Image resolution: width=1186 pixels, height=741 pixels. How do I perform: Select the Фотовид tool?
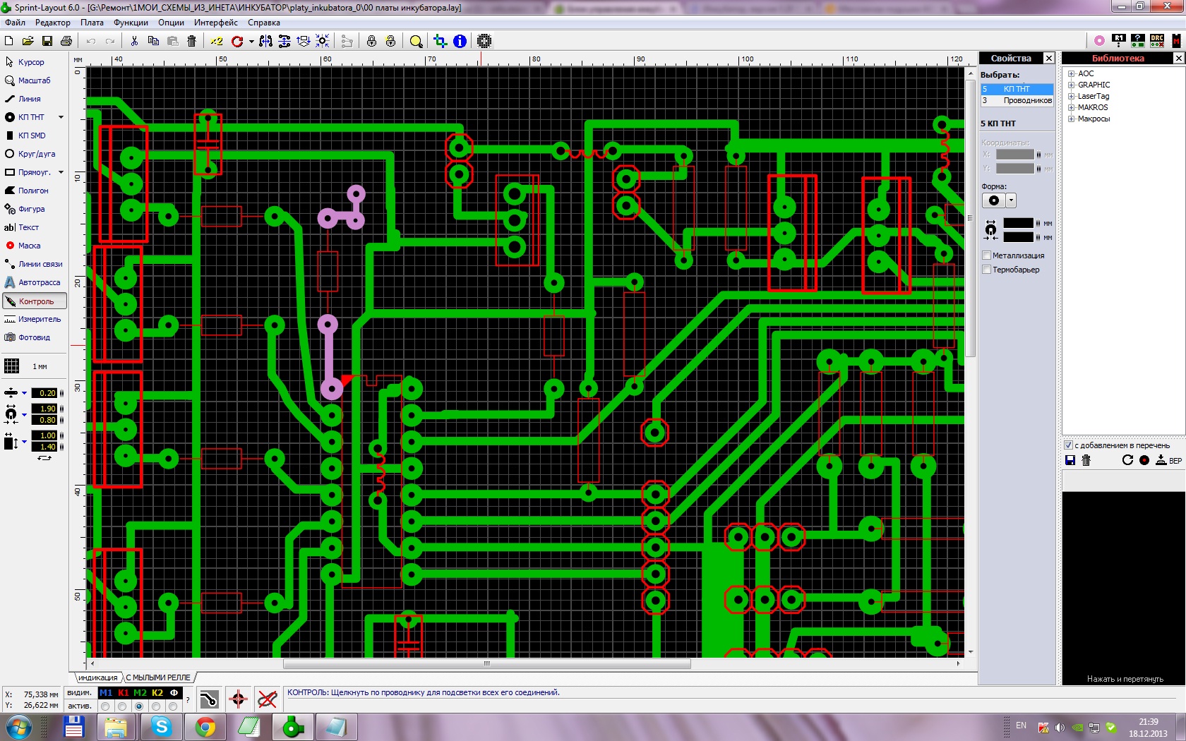pos(33,337)
